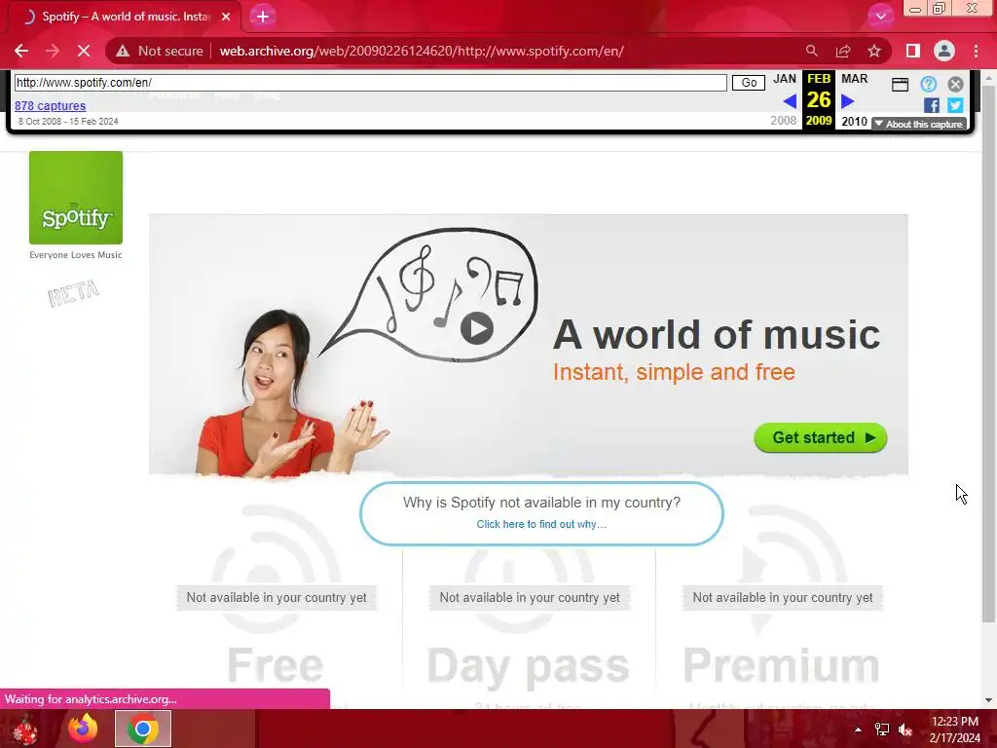
Task: Open the Wayback help question icon
Action: click(x=928, y=84)
